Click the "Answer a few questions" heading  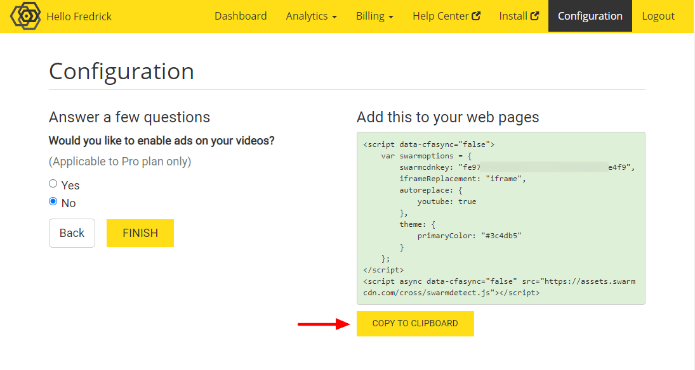coord(129,117)
